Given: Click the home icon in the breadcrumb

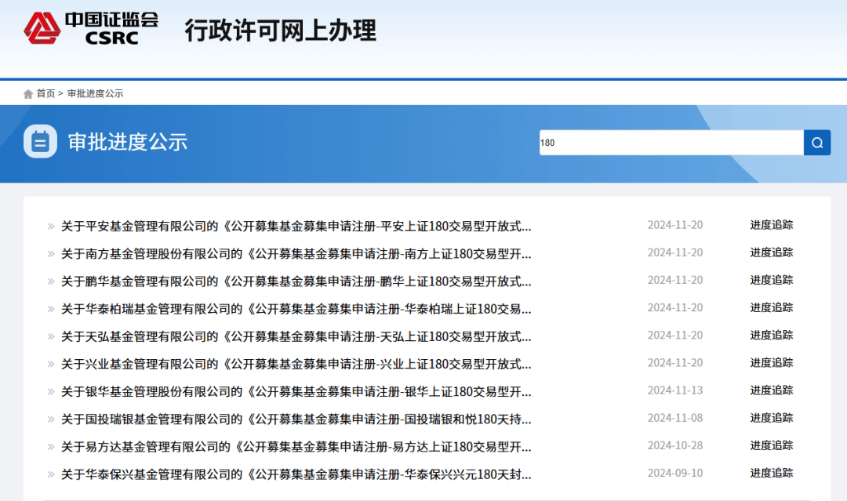Looking at the screenshot, I should coord(28,94).
